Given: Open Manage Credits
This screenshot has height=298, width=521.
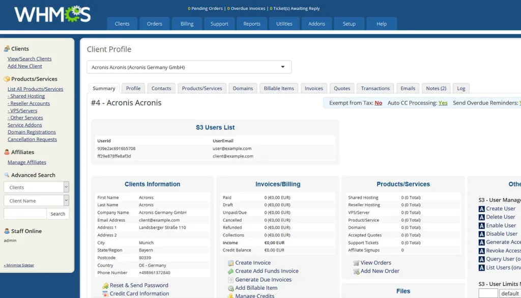Looking at the screenshot, I should tap(230, 295).
